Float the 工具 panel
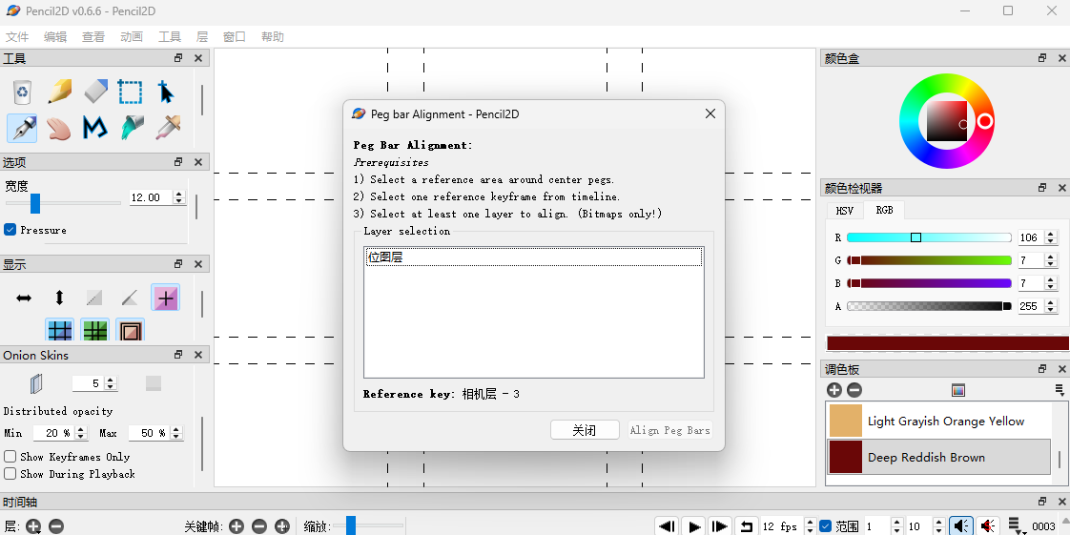 coord(178,59)
